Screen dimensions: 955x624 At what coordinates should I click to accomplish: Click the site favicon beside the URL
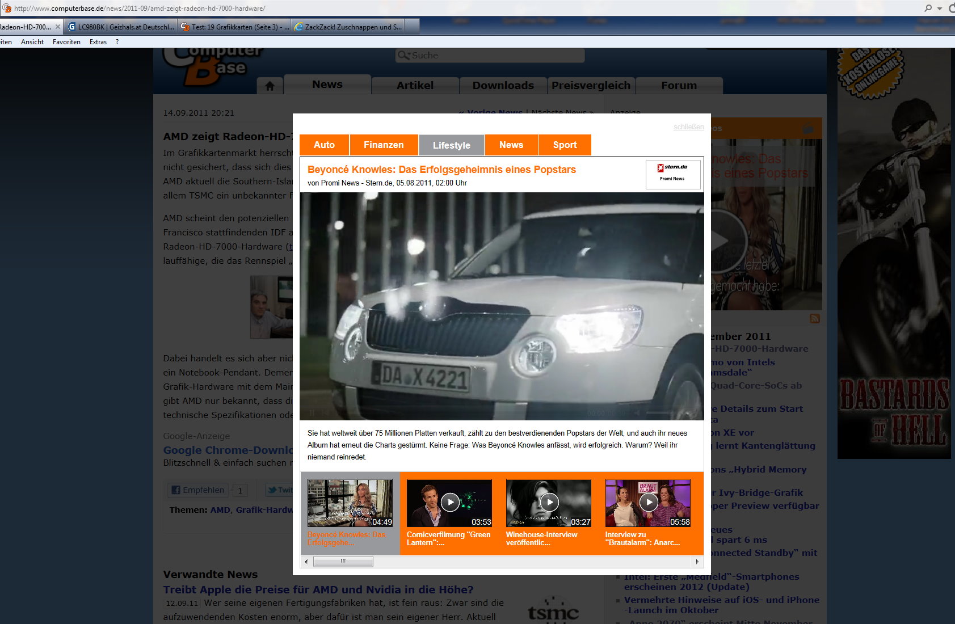click(x=7, y=9)
